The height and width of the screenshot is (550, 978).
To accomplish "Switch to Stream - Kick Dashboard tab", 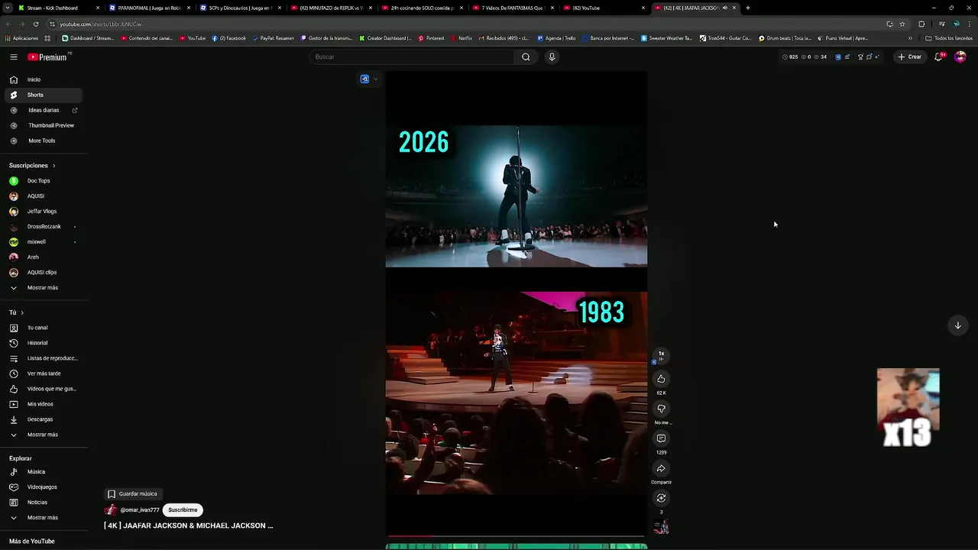I will click(57, 8).
